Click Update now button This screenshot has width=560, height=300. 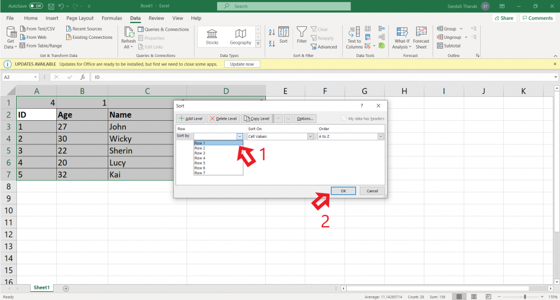[x=242, y=64]
